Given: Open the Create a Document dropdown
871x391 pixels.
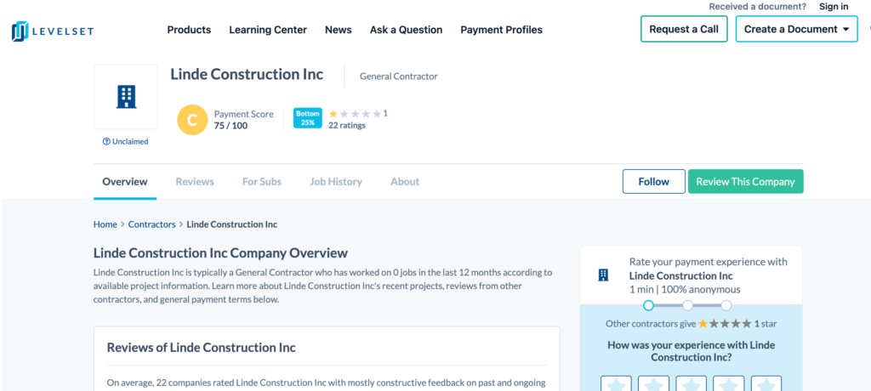Looking at the screenshot, I should tap(796, 29).
